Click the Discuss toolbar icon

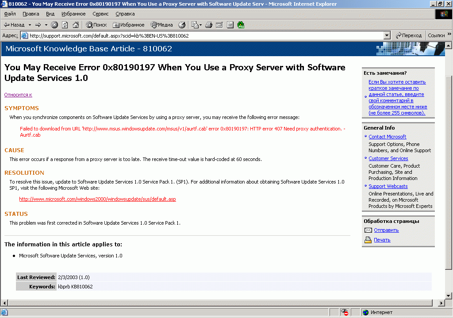coord(230,25)
